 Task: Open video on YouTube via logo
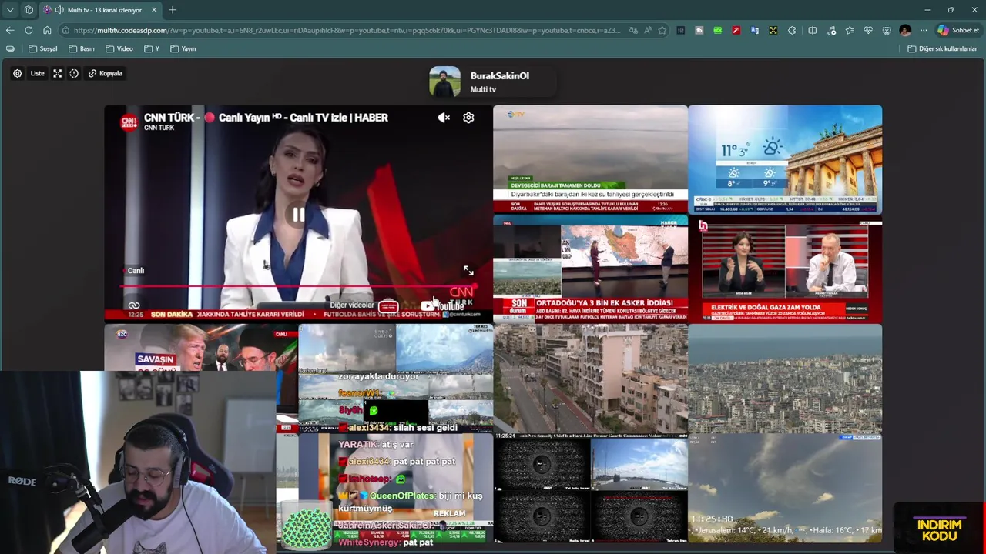[x=442, y=305]
